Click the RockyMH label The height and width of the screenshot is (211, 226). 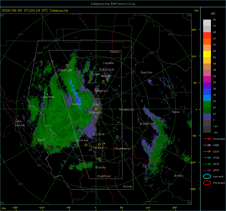66,70
